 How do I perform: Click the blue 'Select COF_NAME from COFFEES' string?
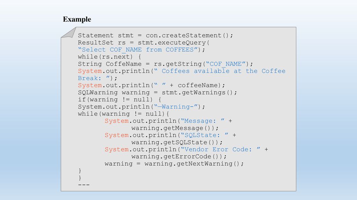[138, 50]
